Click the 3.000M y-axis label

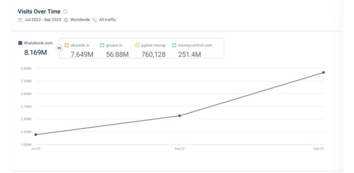(26, 94)
